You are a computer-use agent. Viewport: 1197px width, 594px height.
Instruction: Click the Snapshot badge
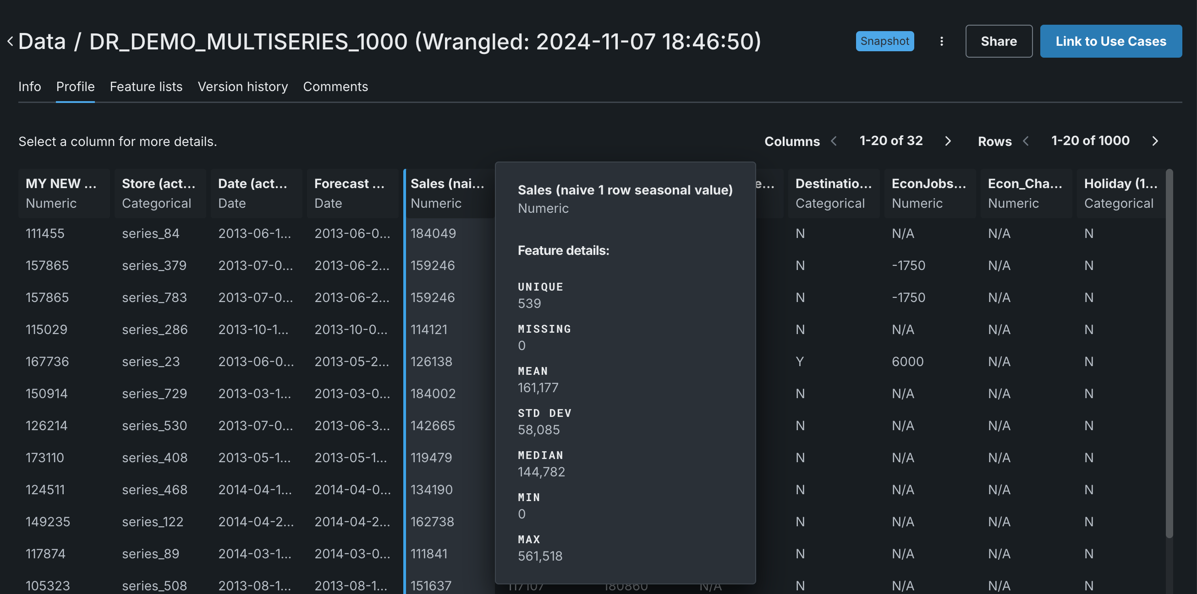(x=884, y=41)
